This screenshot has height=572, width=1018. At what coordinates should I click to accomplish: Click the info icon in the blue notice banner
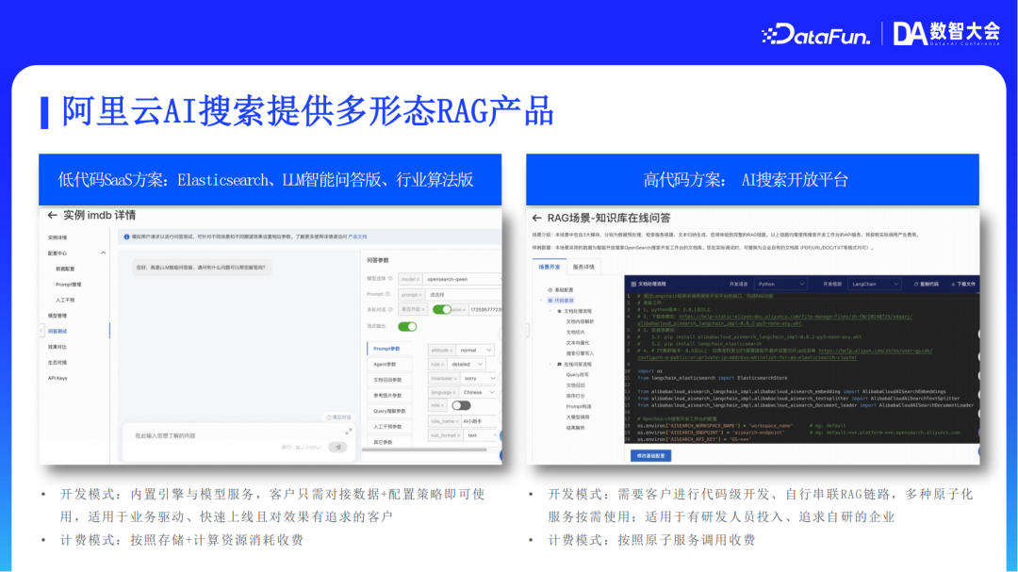coord(125,237)
